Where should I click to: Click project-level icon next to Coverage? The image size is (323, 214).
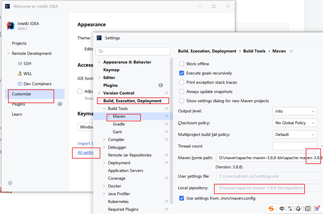tap(166, 178)
